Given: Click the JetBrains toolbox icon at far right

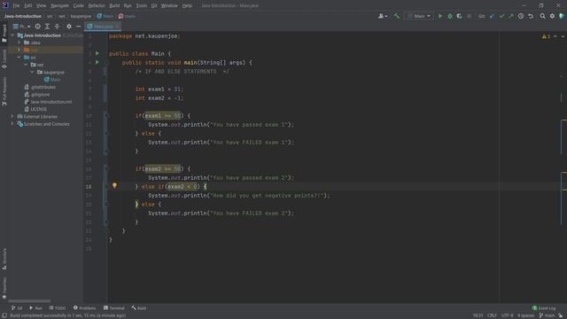Looking at the screenshot, I should coord(562,16).
